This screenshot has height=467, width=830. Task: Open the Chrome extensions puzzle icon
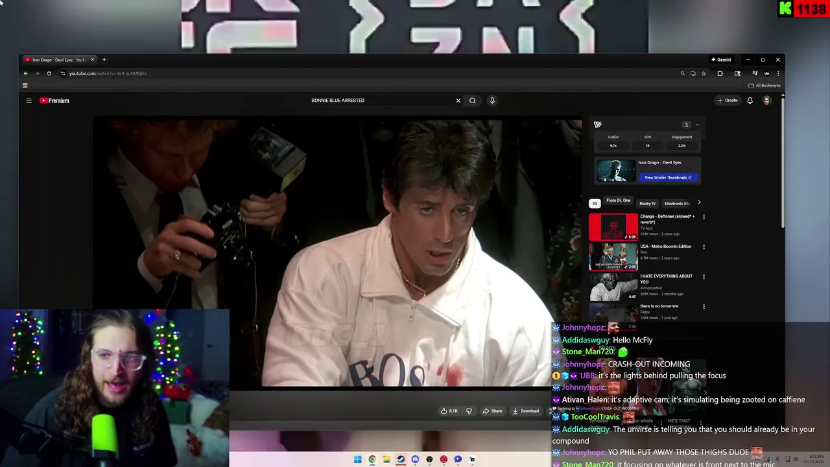coord(720,73)
